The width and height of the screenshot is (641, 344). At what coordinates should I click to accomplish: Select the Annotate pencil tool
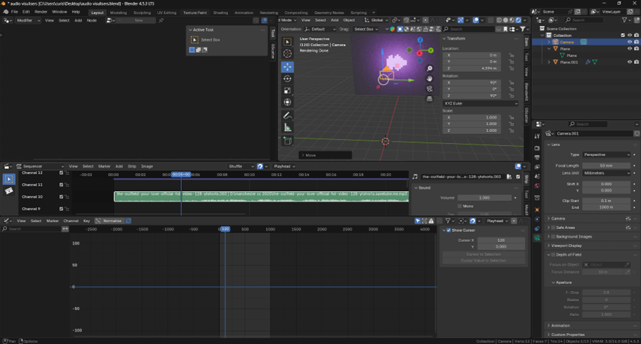pyautogui.click(x=287, y=115)
